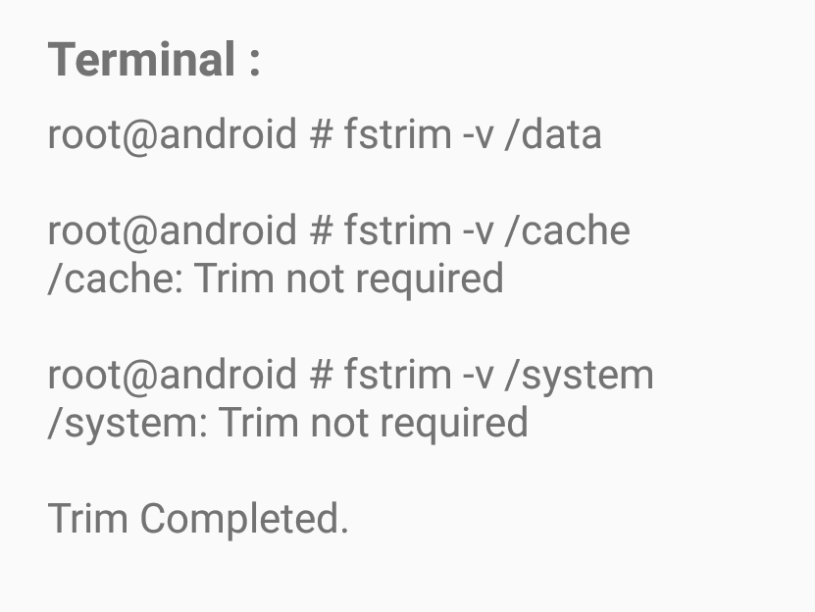Click the word Completed in final line
The height and width of the screenshot is (612, 815).
[244, 520]
